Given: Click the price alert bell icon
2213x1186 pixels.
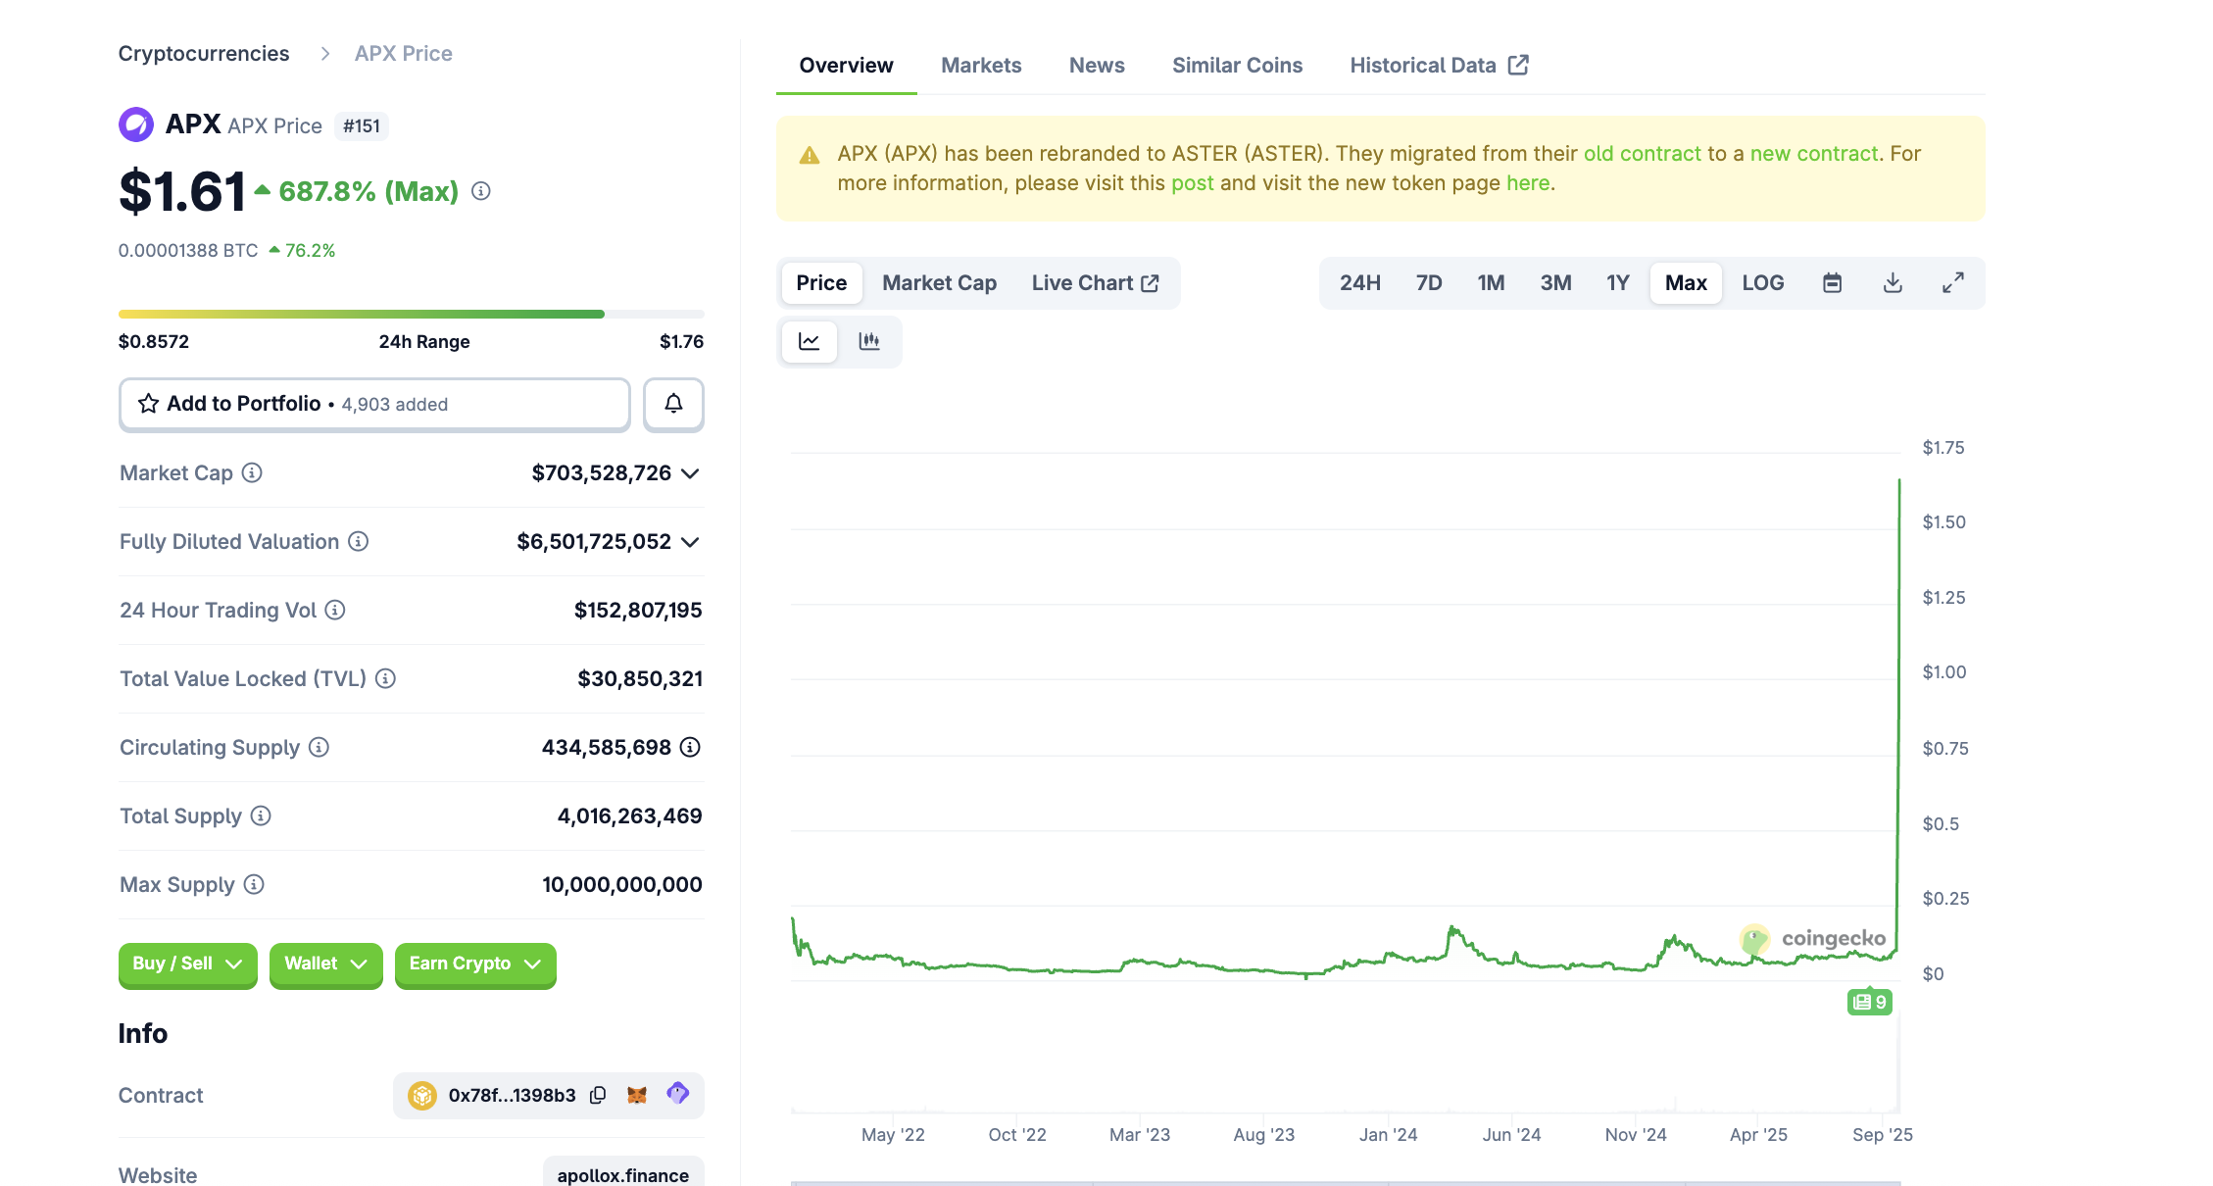Looking at the screenshot, I should (673, 404).
